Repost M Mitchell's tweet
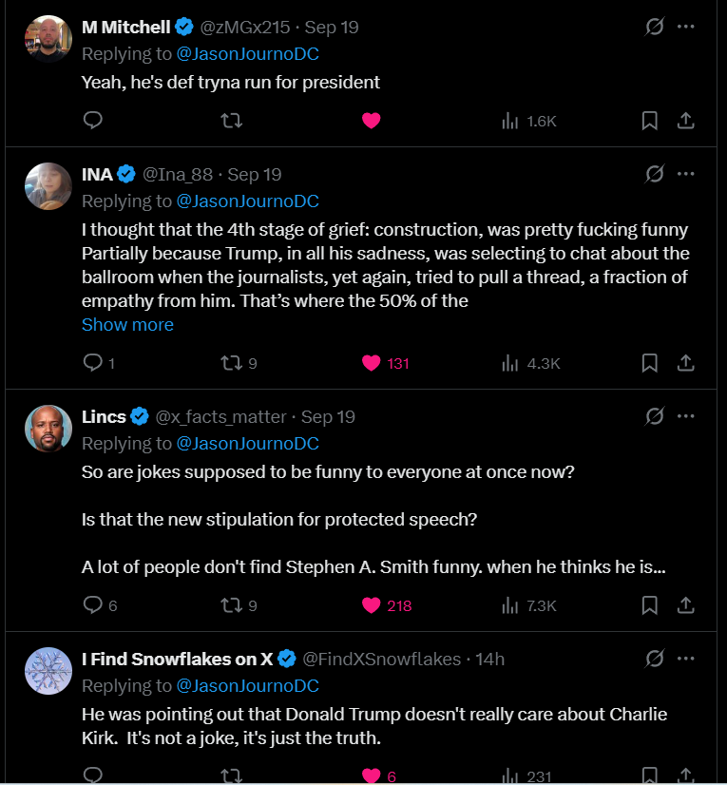This screenshot has height=785, width=727. [231, 121]
